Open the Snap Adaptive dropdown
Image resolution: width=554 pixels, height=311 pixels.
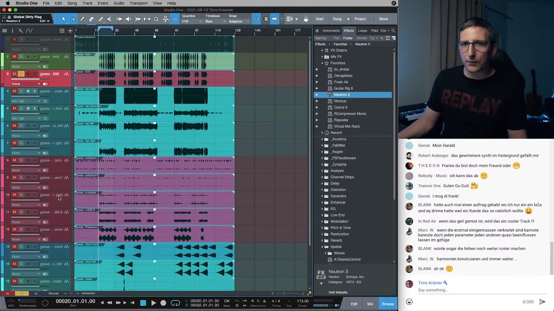tap(238, 21)
